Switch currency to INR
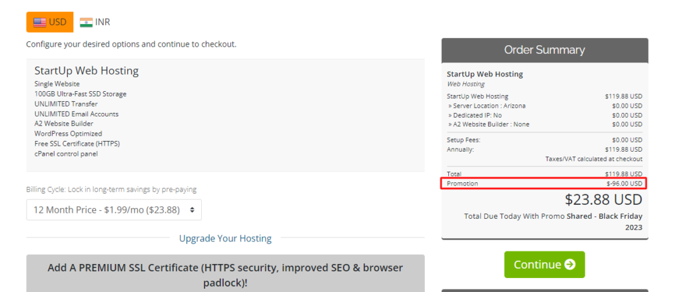The height and width of the screenshot is (292, 682). point(95,22)
